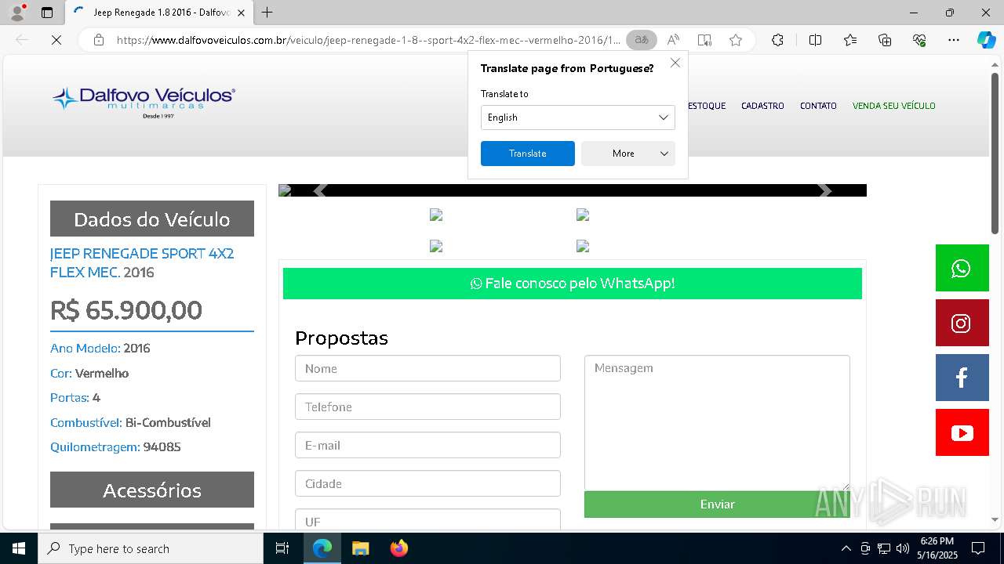
Task: Open Collections panel
Action: click(x=885, y=40)
